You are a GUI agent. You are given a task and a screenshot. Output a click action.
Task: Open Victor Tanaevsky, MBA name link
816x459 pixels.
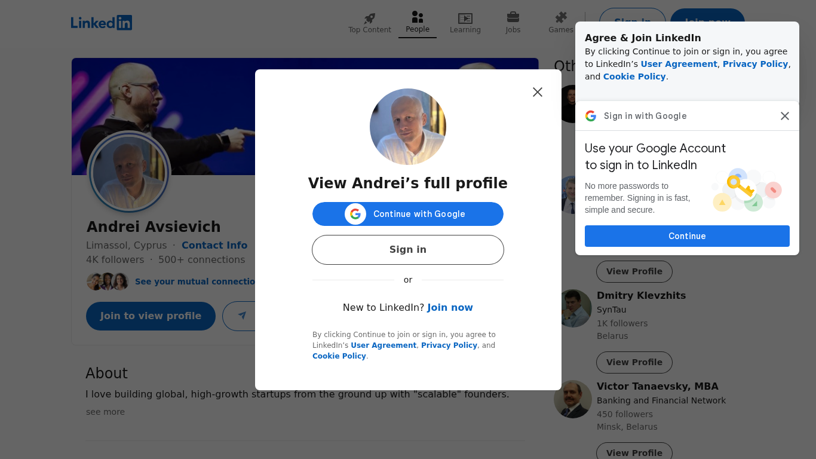(x=658, y=387)
